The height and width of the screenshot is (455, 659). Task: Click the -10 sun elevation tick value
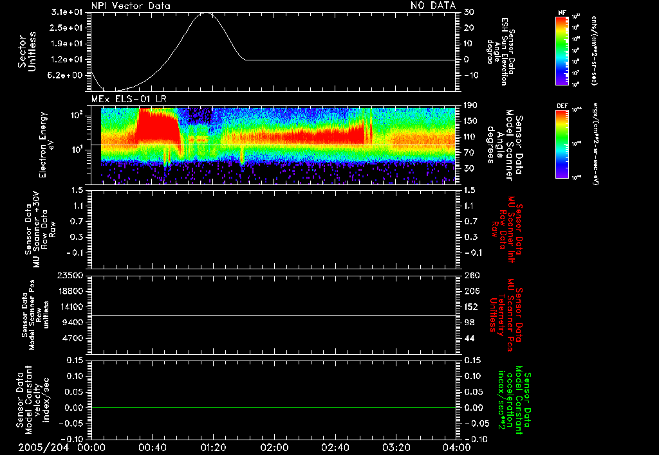click(470, 75)
